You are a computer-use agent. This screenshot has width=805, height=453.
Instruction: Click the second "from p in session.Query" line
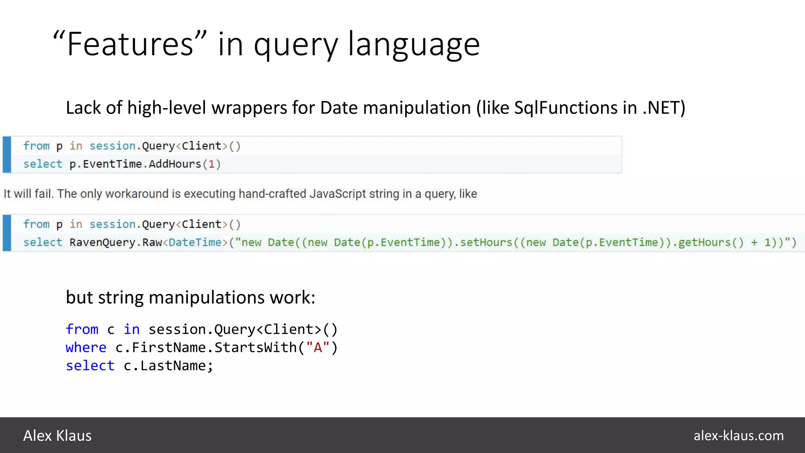[132, 224]
